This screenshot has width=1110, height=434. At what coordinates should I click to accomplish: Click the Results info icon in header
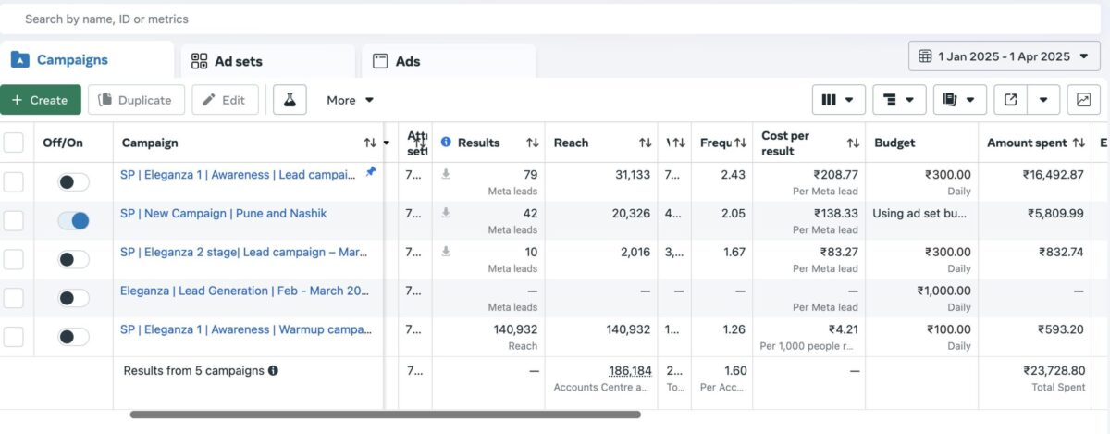coord(446,143)
